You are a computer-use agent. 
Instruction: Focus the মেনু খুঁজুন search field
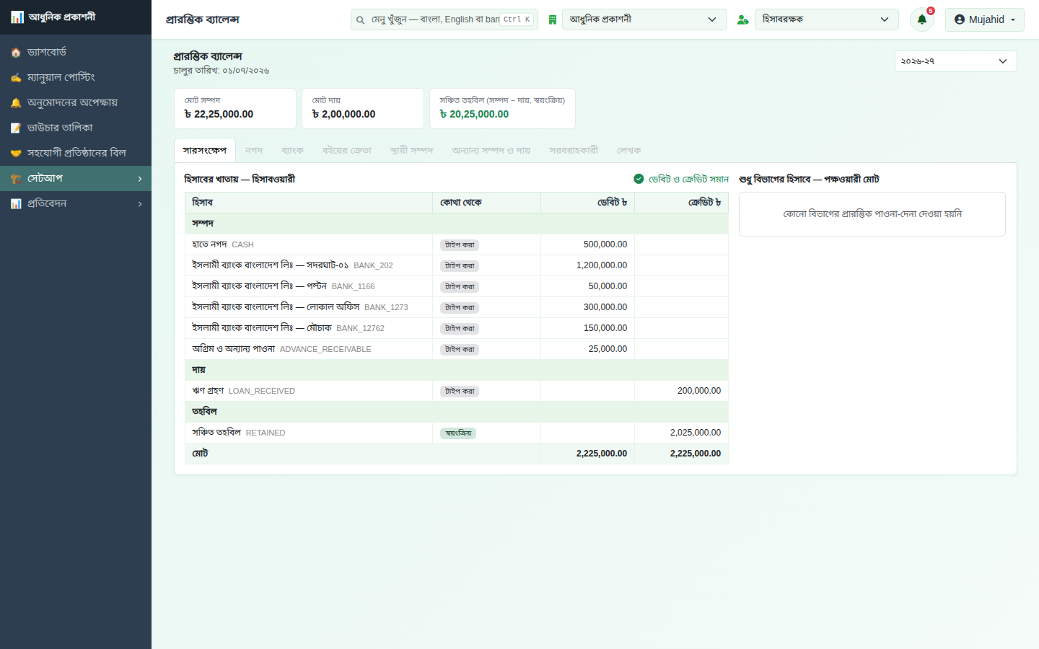pyautogui.click(x=444, y=19)
